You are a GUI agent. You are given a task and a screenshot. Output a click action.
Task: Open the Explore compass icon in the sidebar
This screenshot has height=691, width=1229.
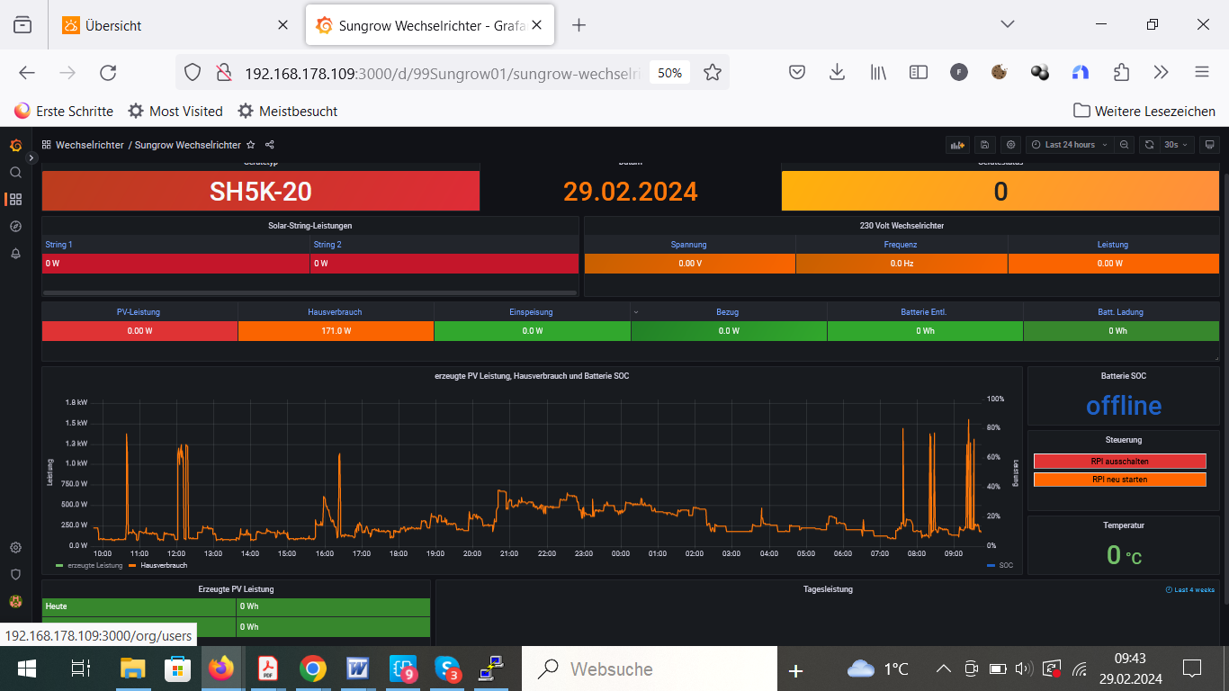tap(15, 227)
